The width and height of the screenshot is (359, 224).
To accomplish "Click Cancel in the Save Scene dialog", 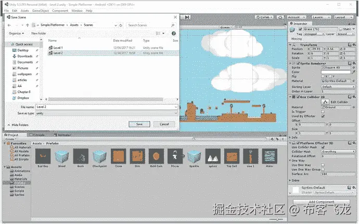I will point(164,124).
